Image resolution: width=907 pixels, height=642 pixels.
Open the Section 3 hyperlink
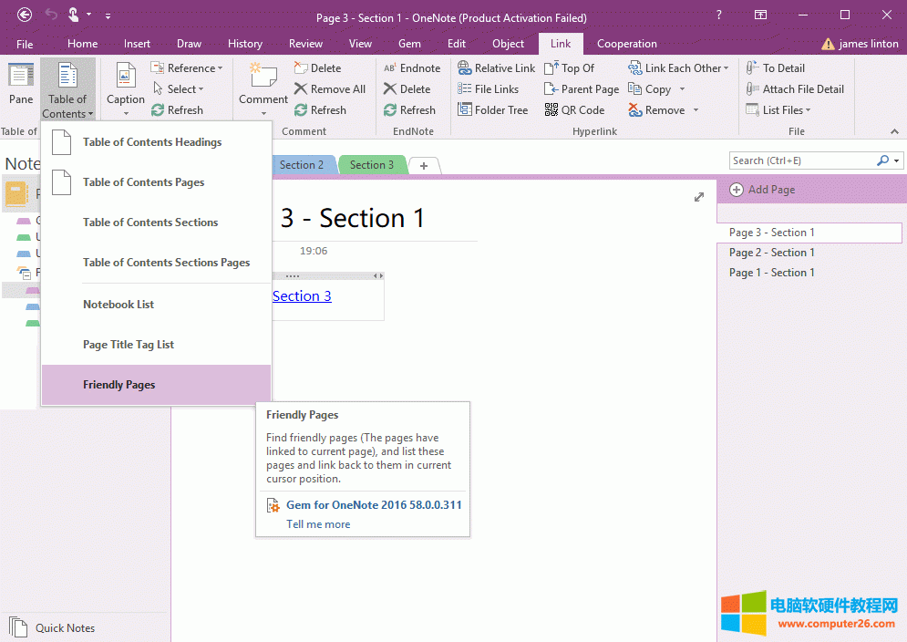pos(302,296)
